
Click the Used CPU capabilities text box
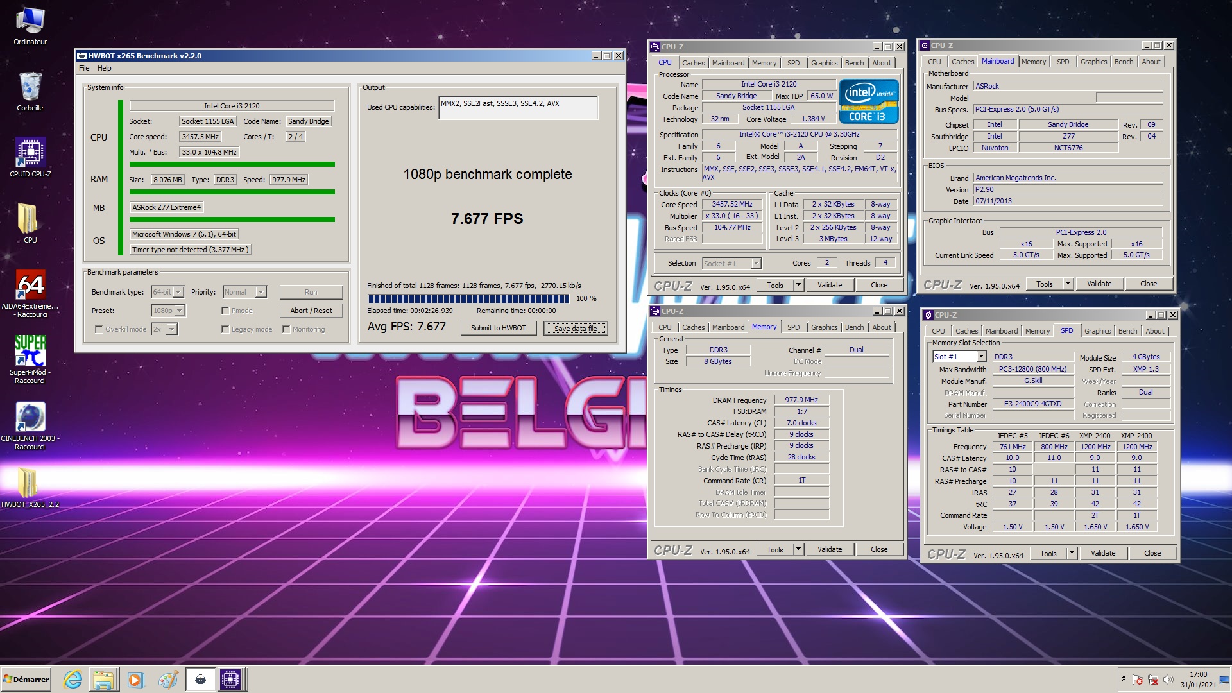tap(518, 107)
